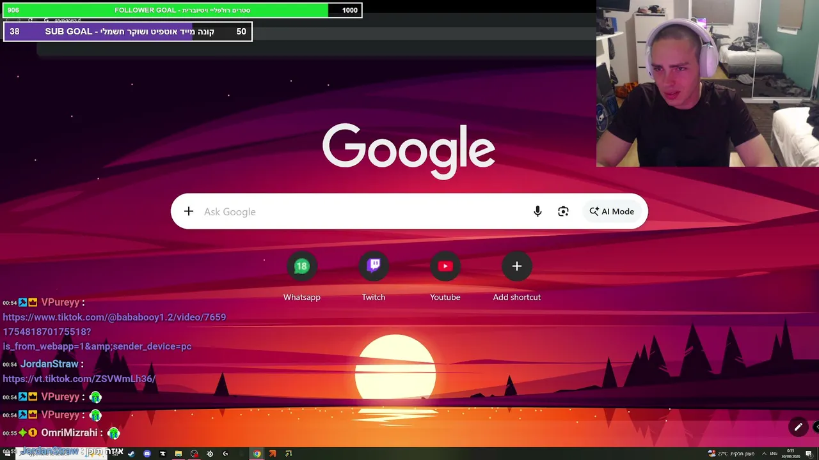Viewport: 819px width, 460px height.
Task: Start a voice search with the microphone
Action: pos(537,211)
